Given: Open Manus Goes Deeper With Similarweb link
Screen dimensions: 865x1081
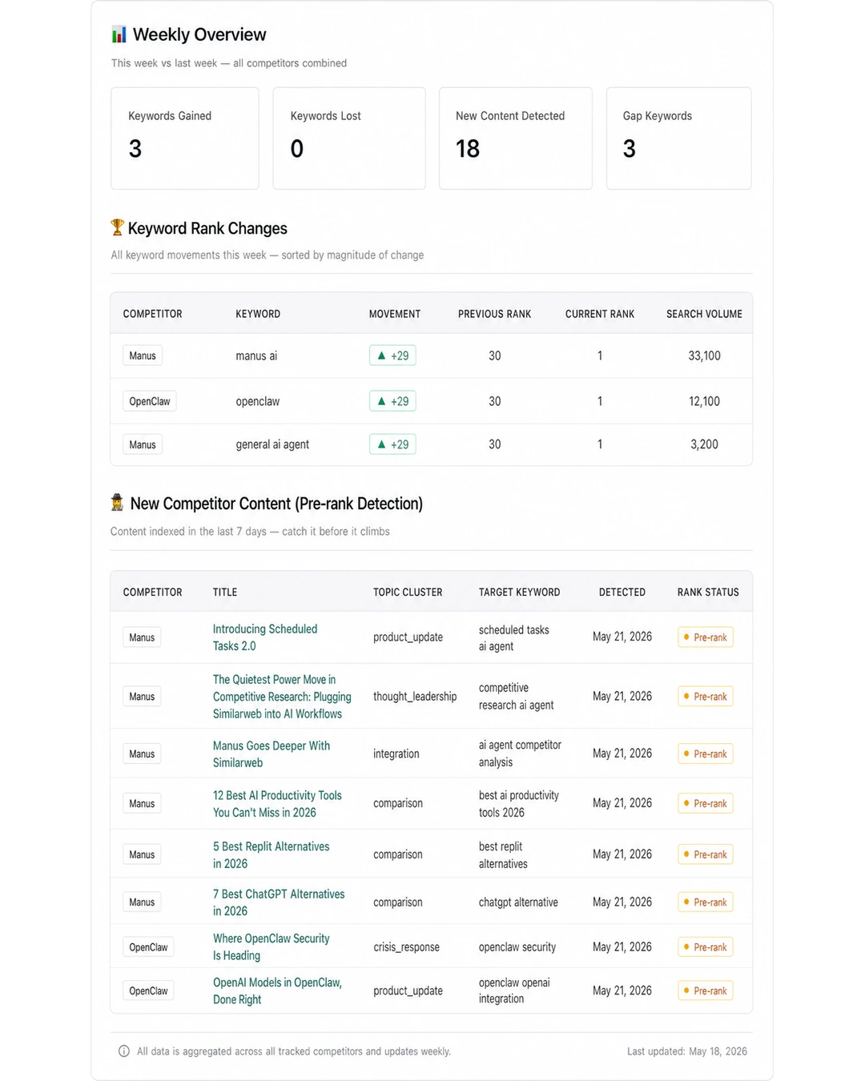Looking at the screenshot, I should tap(272, 754).
